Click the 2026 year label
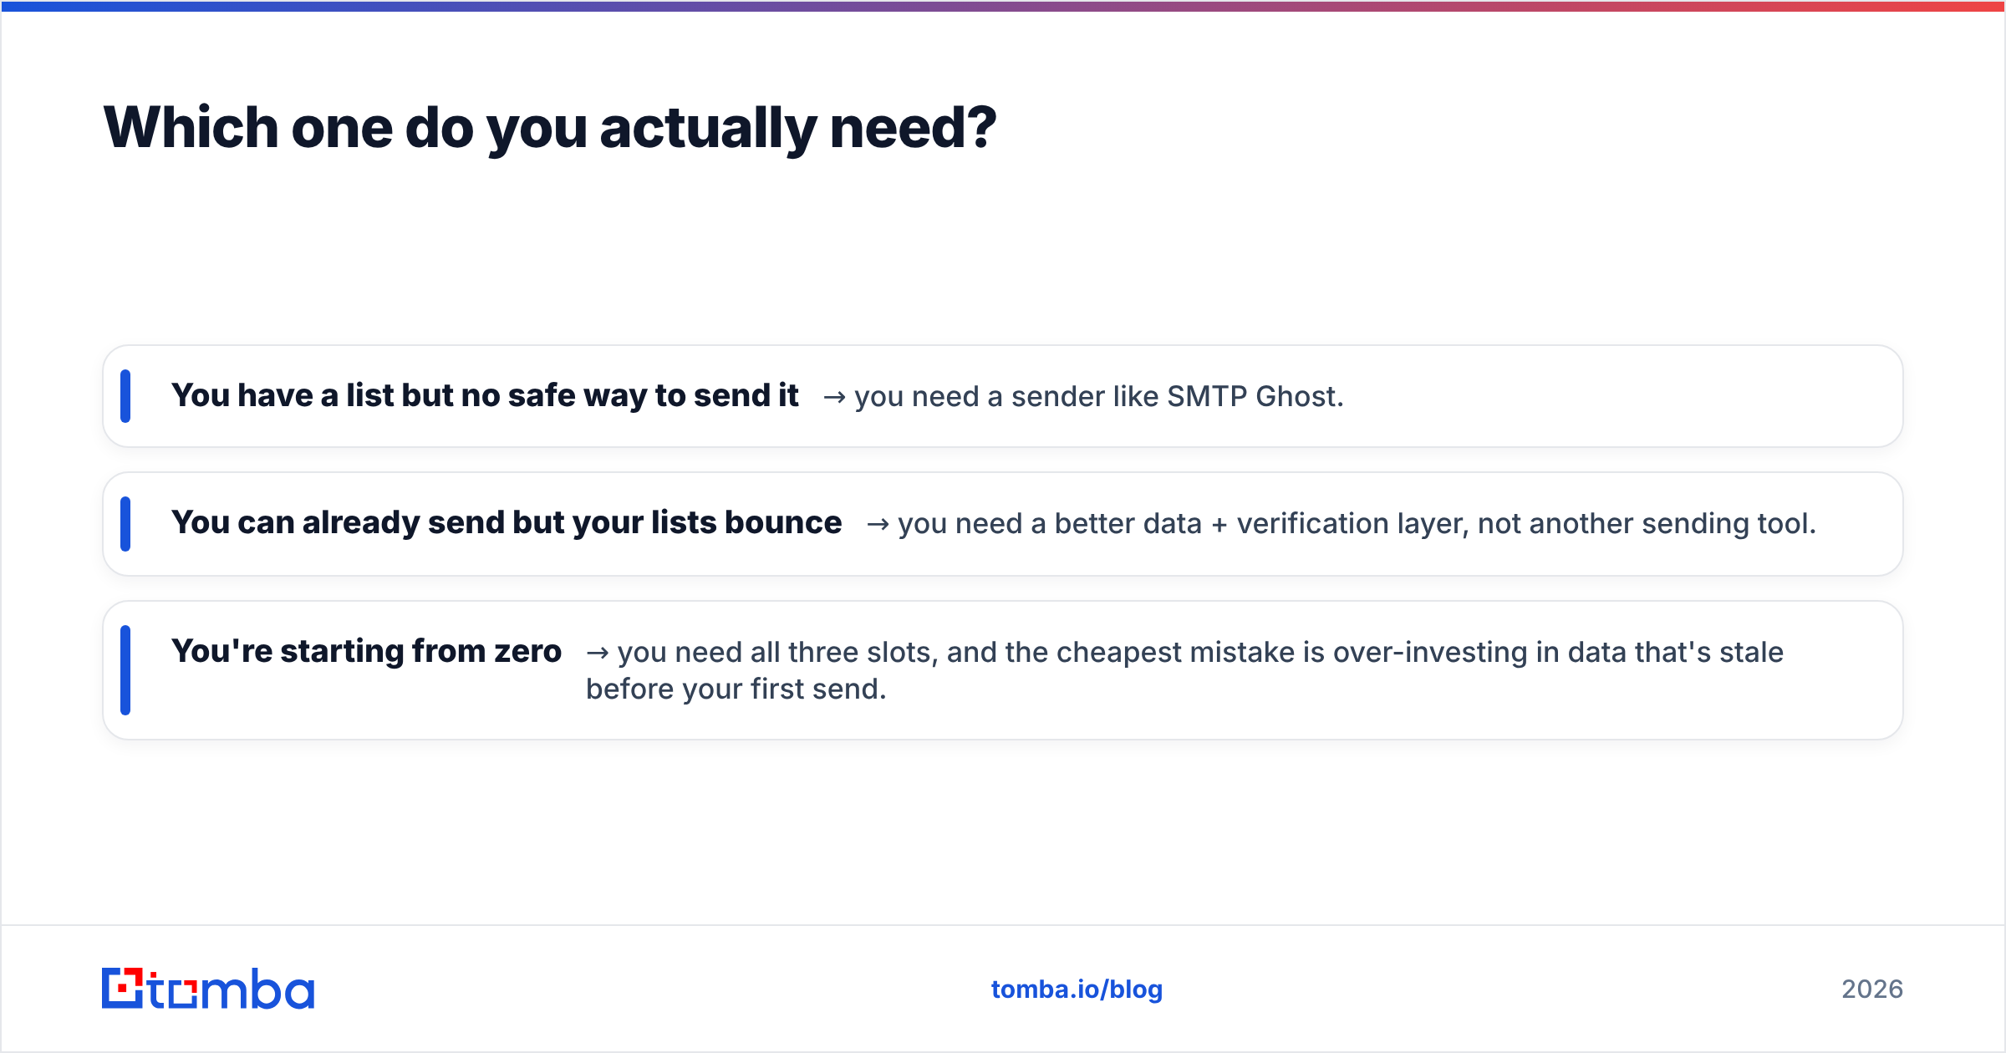 pos(1872,989)
